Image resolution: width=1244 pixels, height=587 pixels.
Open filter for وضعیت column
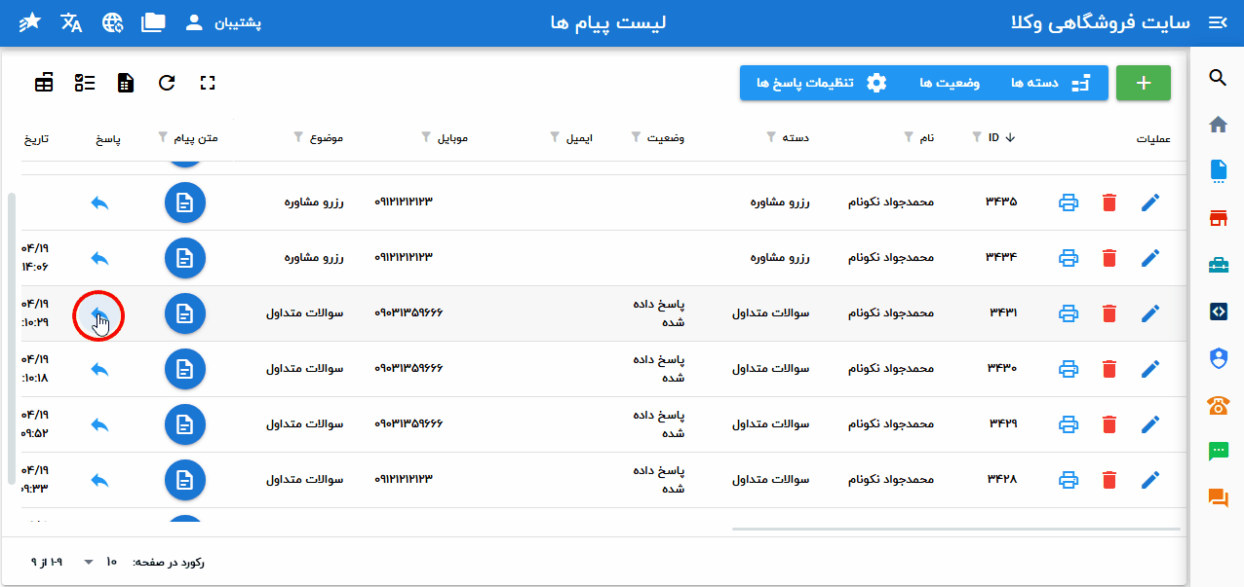637,137
